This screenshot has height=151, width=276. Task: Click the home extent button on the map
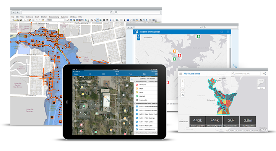click(183, 95)
